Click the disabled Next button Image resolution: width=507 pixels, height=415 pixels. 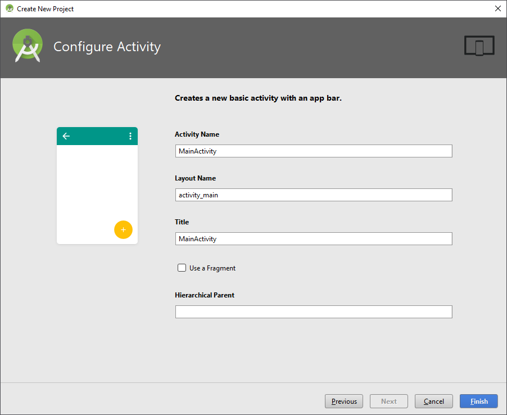point(389,402)
